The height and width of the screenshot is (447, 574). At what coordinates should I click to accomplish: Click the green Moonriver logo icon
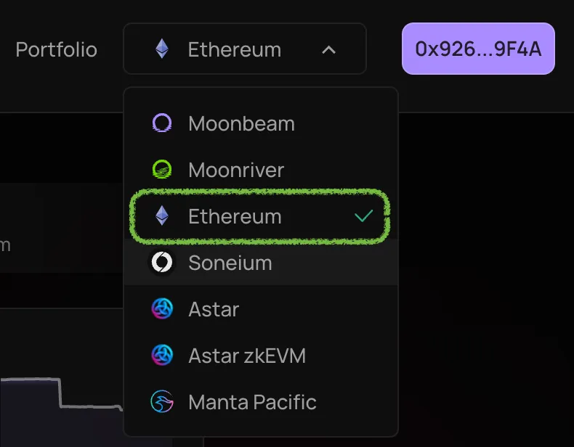162,170
